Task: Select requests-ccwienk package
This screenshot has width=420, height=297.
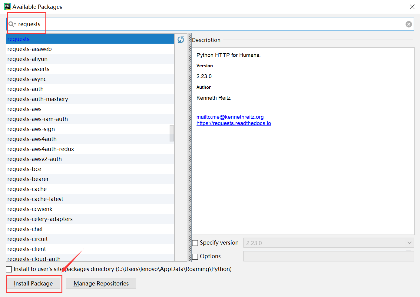Action: (90, 209)
